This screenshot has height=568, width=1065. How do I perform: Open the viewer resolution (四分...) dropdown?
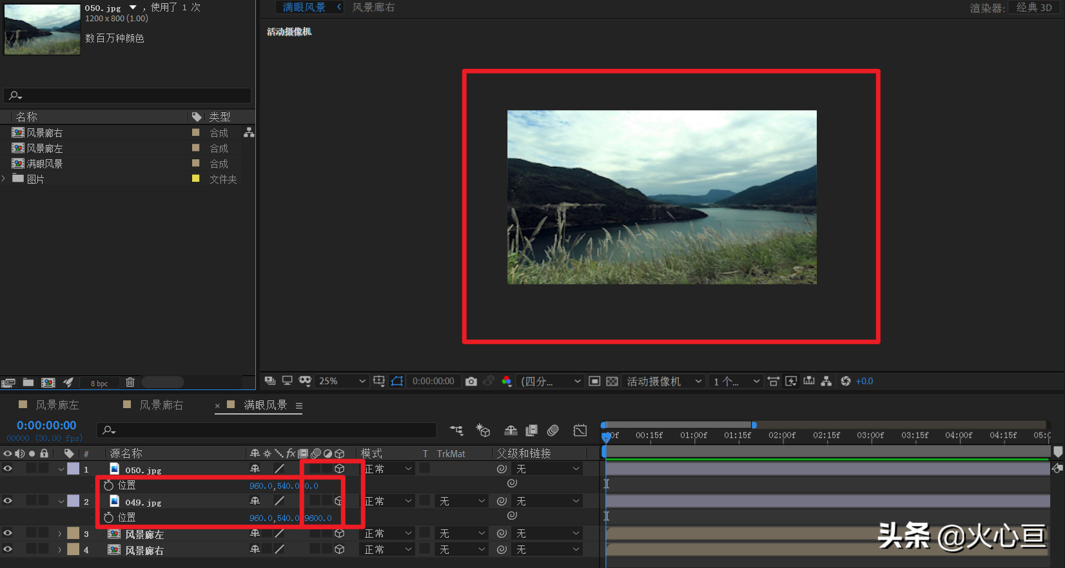pyautogui.click(x=551, y=381)
